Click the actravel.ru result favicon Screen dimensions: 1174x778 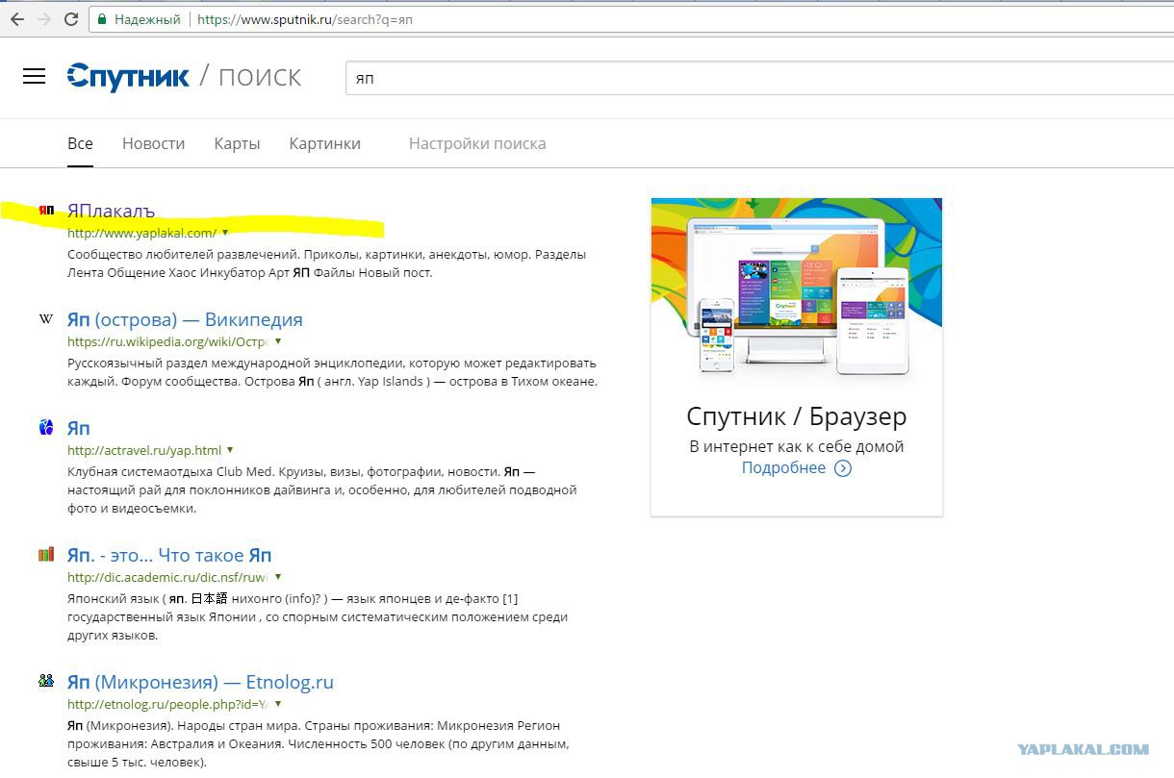[45, 428]
